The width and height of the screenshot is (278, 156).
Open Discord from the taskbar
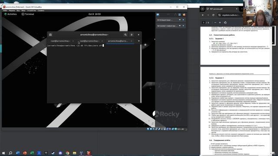60,153
